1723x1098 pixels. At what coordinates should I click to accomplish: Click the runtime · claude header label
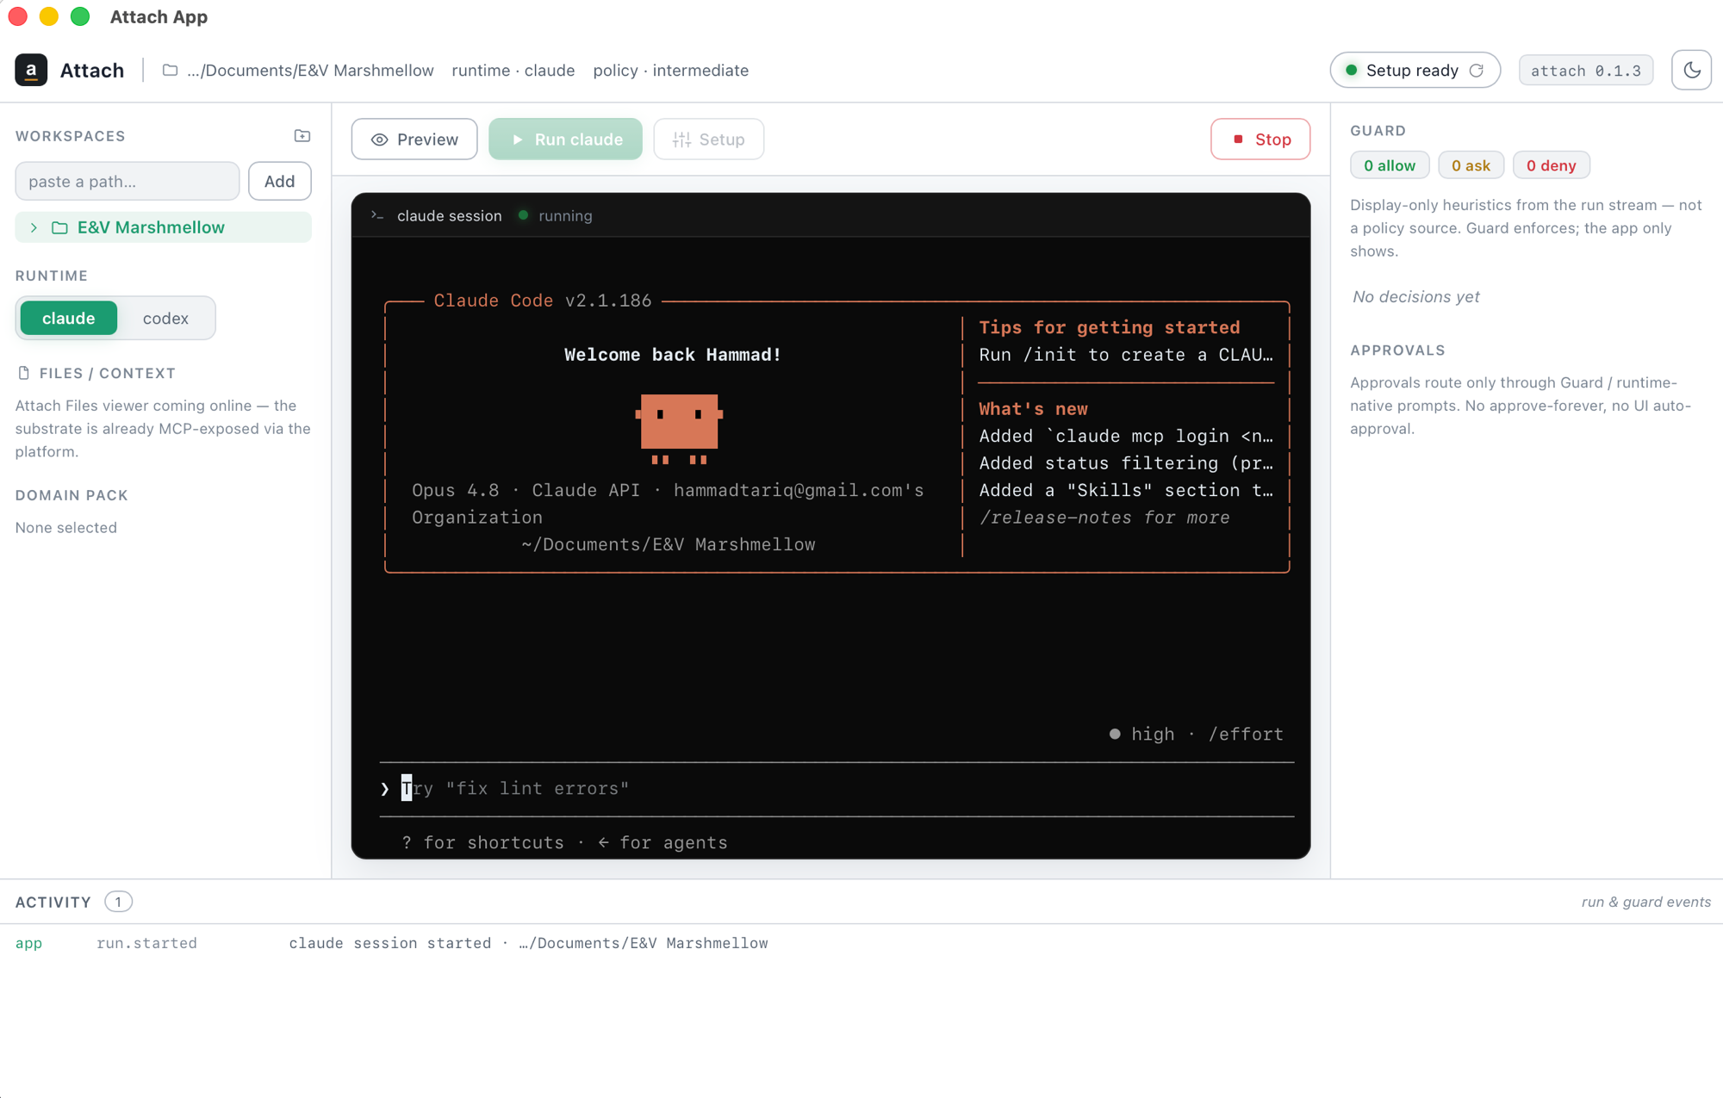point(513,71)
